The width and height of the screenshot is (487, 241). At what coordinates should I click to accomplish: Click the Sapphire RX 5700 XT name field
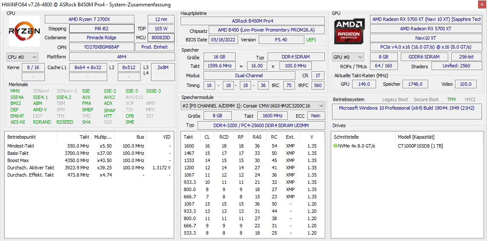tap(426, 19)
